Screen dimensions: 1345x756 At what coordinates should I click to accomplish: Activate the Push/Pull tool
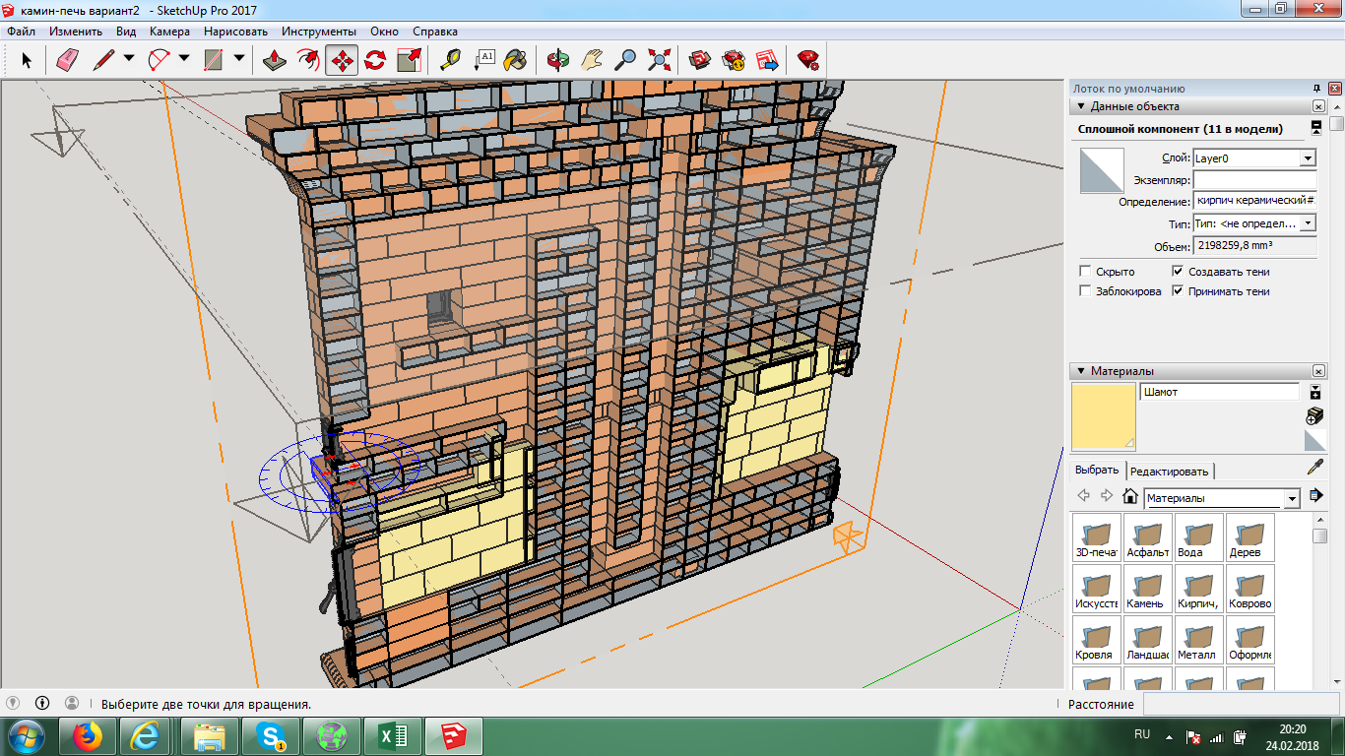click(x=276, y=60)
